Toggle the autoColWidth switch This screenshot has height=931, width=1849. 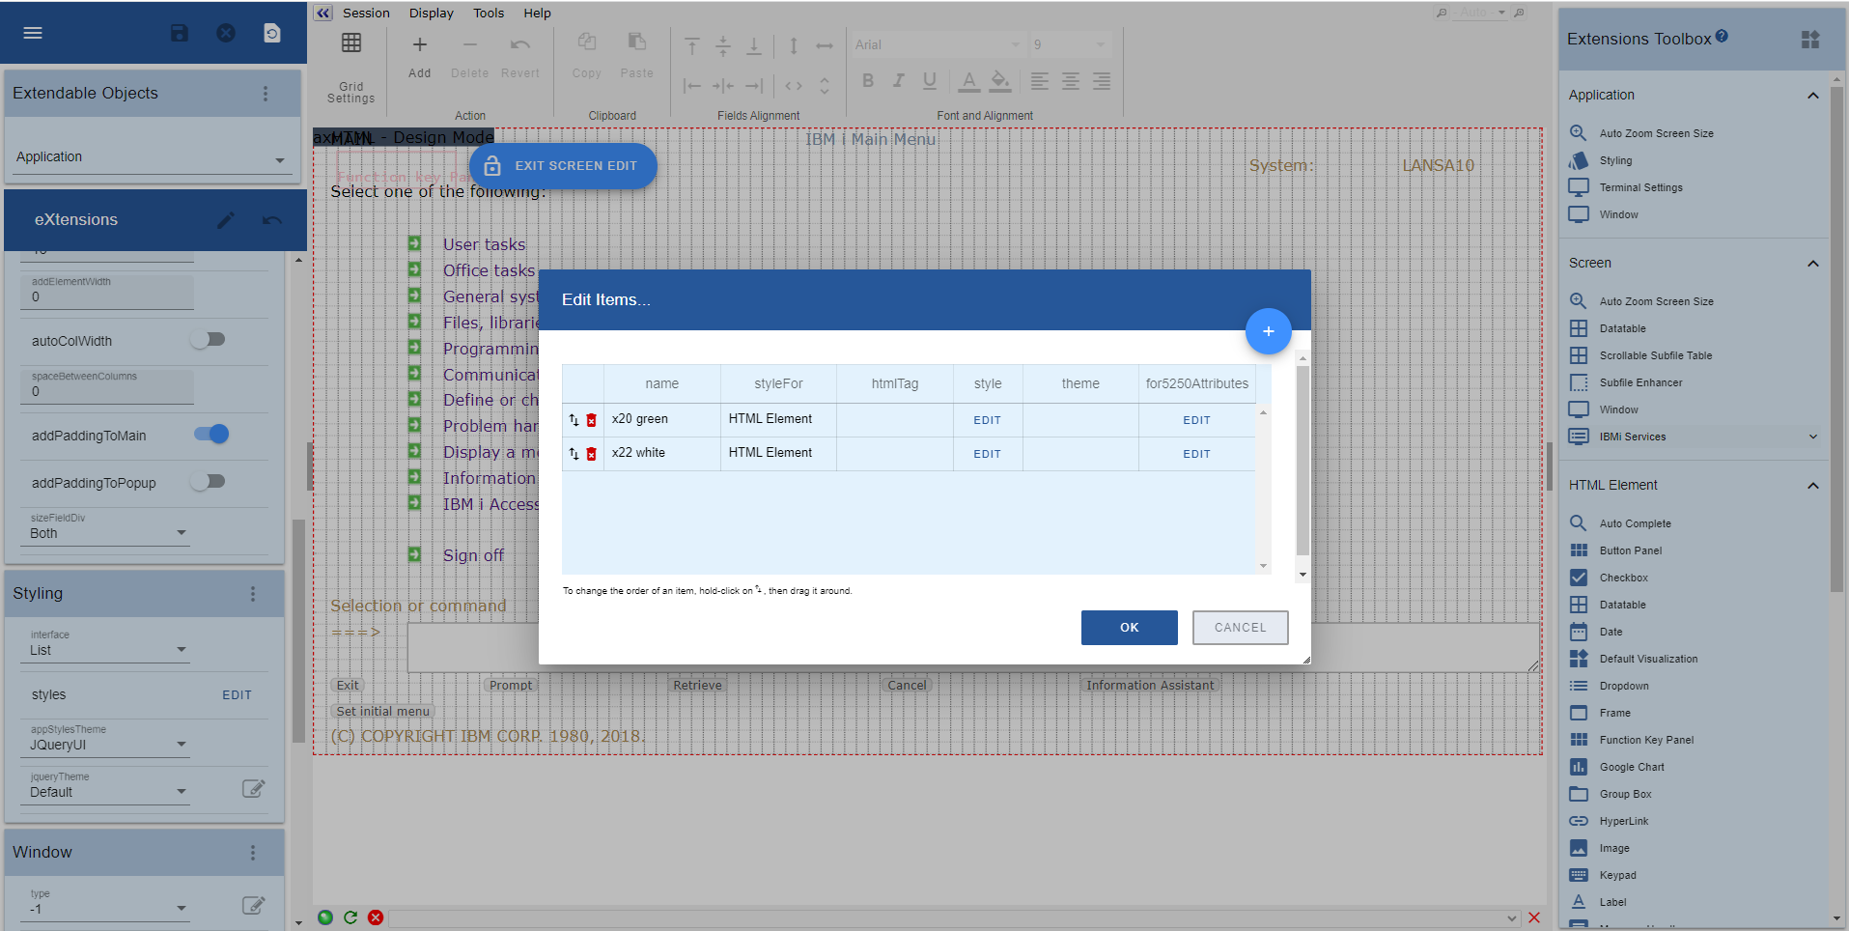coord(209,340)
